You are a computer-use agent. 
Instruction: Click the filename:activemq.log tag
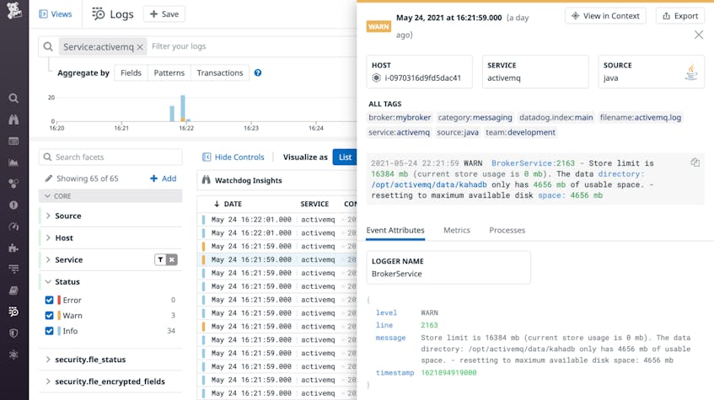tap(641, 117)
